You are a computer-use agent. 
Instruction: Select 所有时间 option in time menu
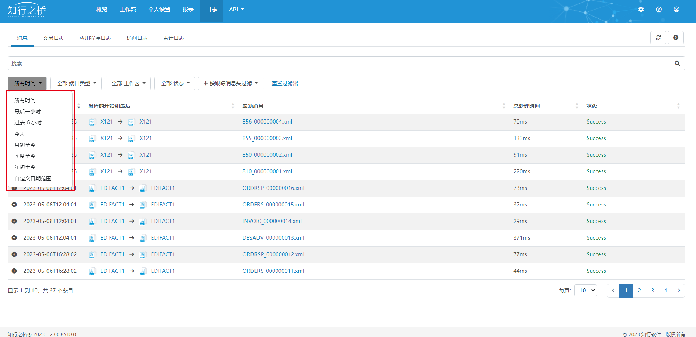(25, 100)
